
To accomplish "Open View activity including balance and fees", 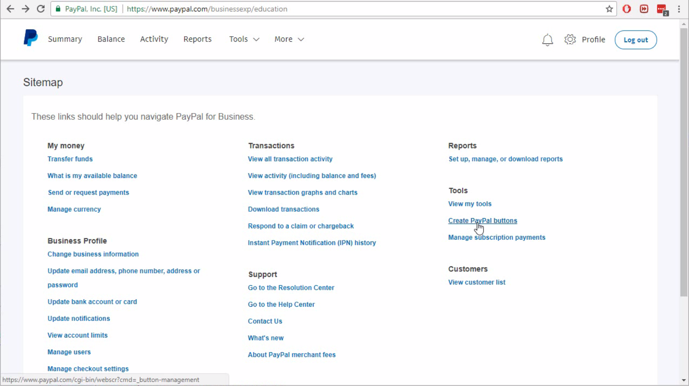I will pos(312,176).
